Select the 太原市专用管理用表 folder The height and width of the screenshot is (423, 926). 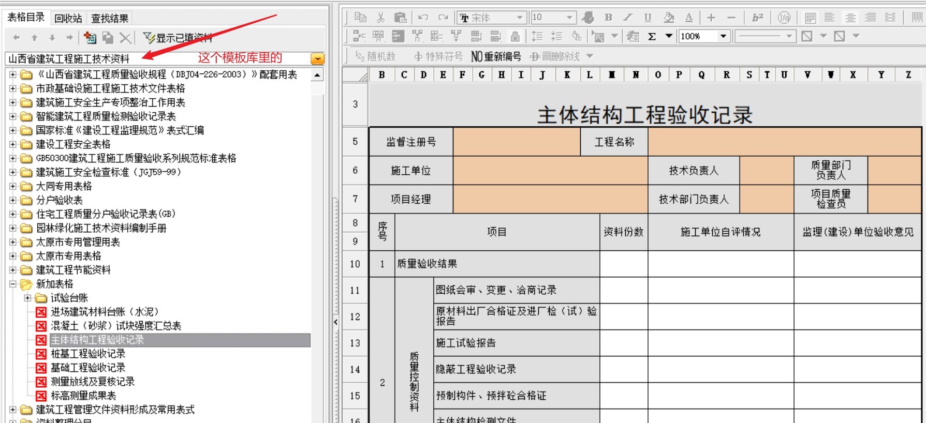78,243
